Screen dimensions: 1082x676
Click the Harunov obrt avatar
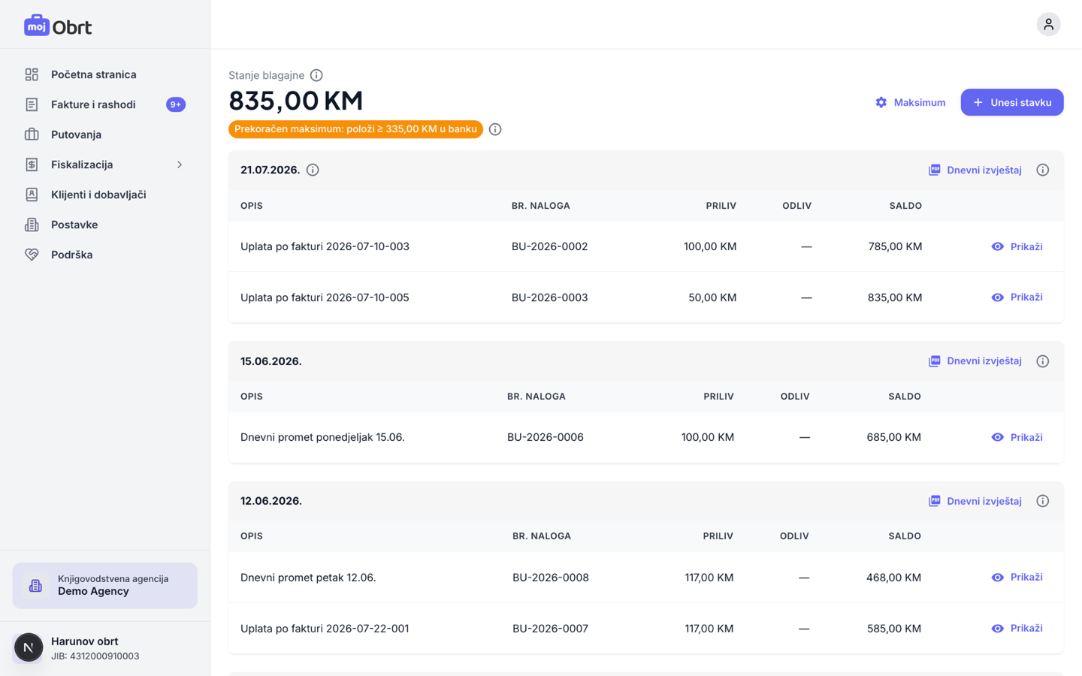(x=29, y=647)
